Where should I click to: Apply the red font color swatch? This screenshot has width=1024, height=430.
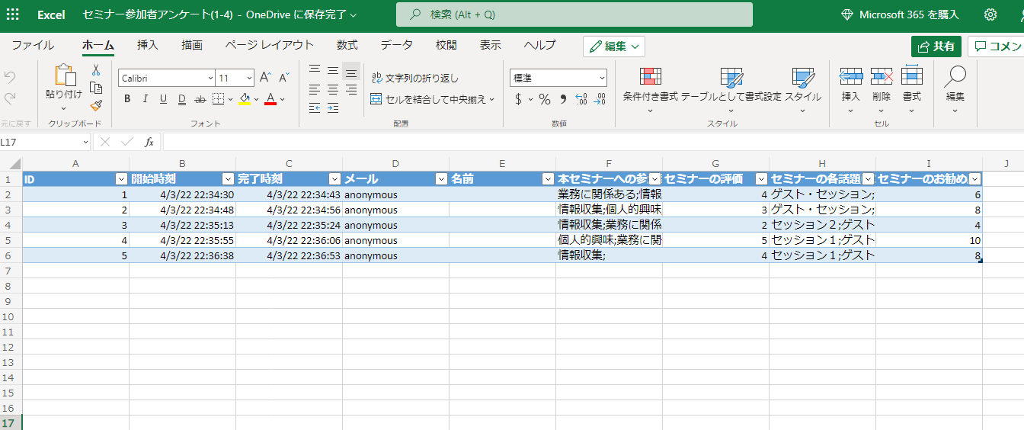coord(270,99)
